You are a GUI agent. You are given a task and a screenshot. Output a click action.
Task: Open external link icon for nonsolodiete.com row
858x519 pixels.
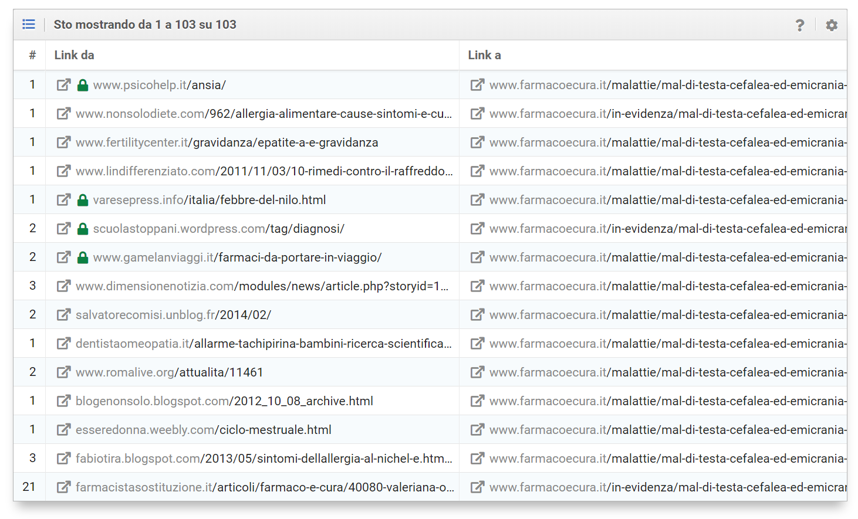[x=63, y=113]
